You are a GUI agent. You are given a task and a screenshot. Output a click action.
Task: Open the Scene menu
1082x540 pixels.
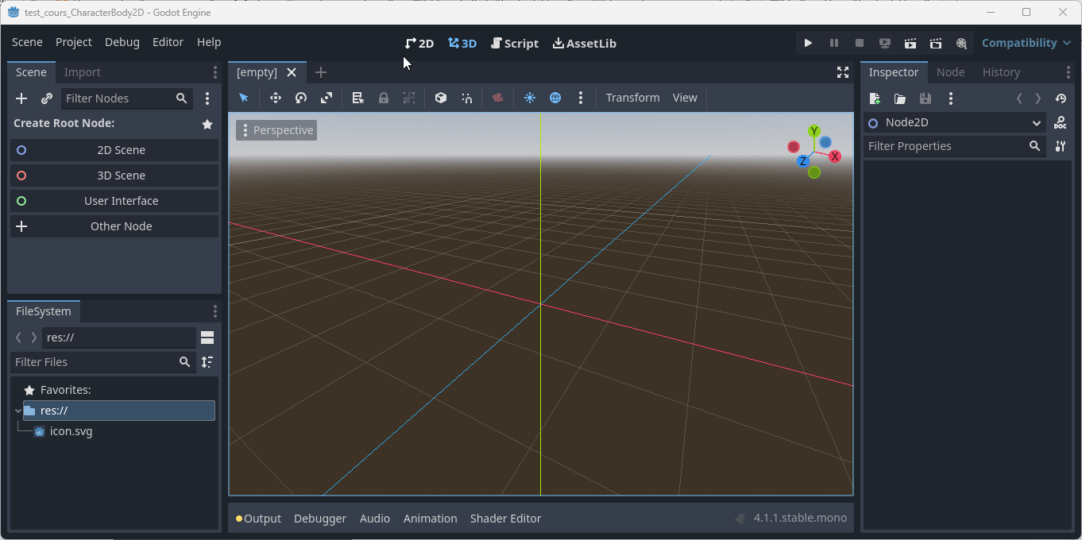[x=27, y=42]
